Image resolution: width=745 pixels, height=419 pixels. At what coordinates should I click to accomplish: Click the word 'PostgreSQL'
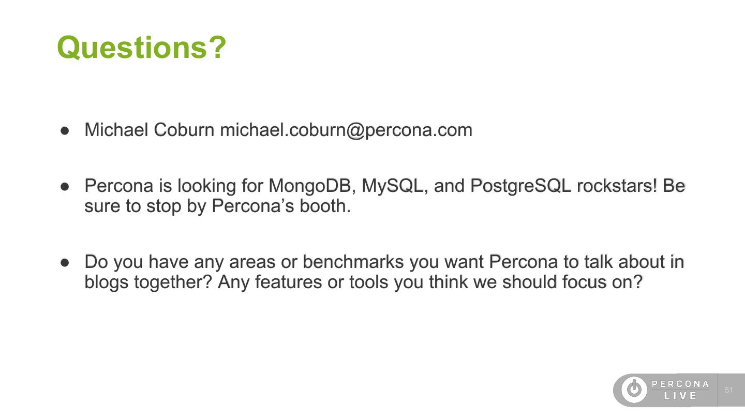pos(520,185)
